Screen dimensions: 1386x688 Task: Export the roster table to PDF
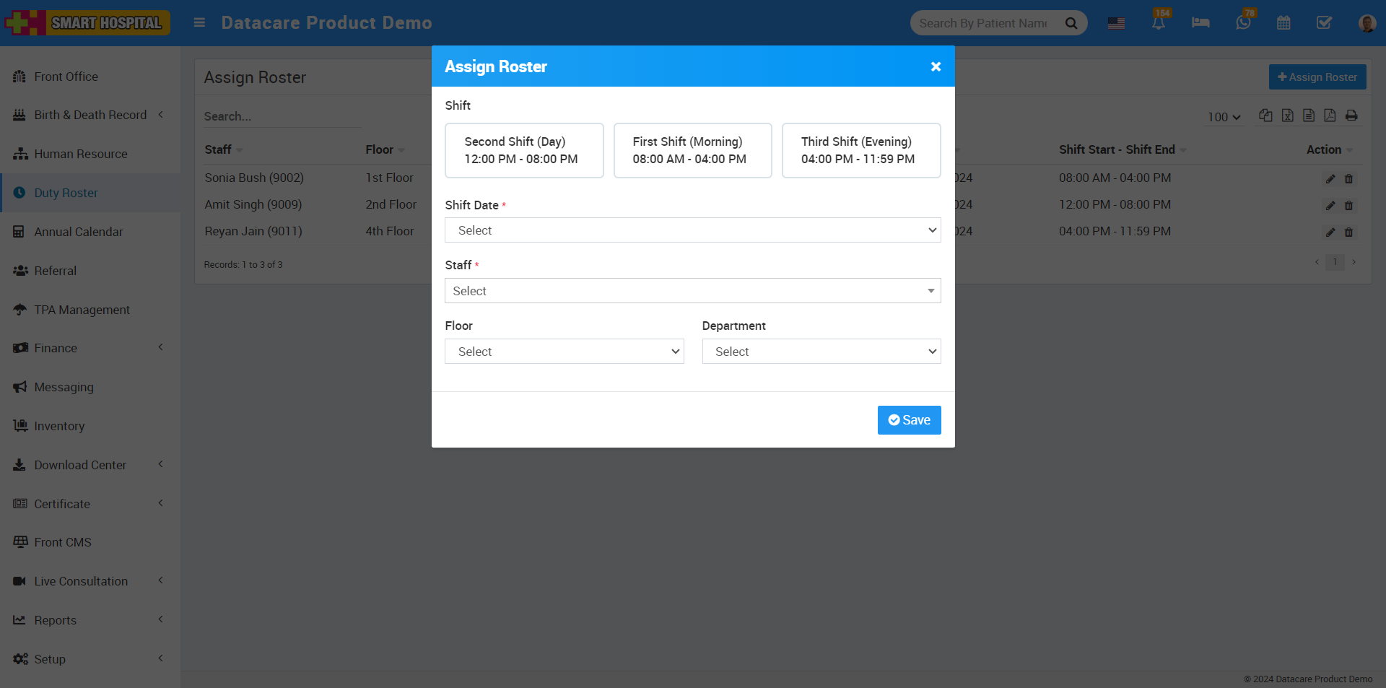(1330, 116)
